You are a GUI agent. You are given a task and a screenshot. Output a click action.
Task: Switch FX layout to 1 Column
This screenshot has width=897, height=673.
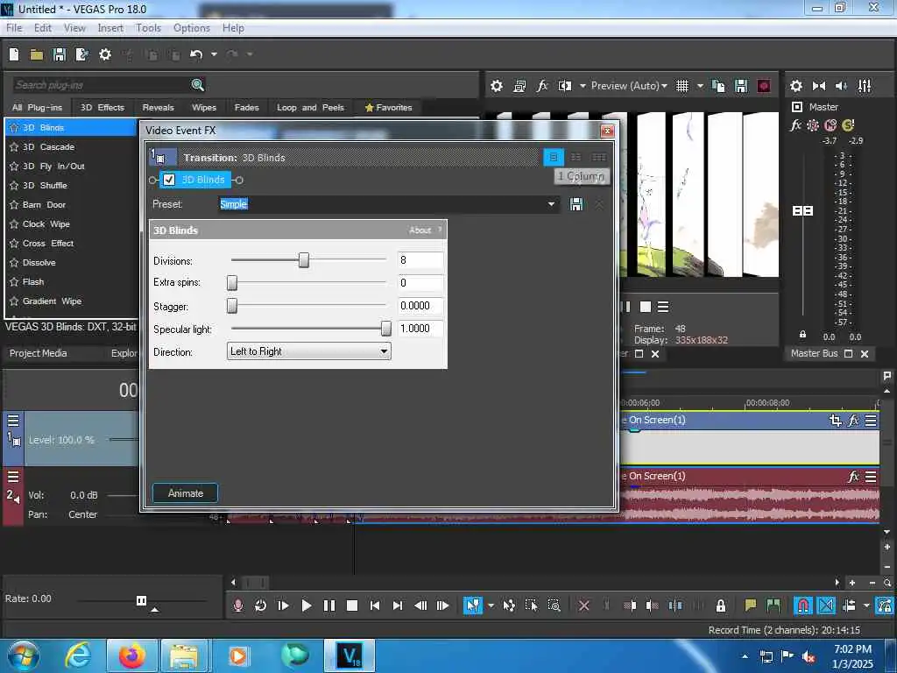[554, 157]
